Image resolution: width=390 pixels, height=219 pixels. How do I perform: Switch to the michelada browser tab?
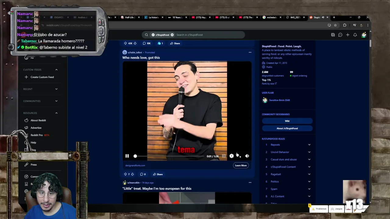point(271,17)
